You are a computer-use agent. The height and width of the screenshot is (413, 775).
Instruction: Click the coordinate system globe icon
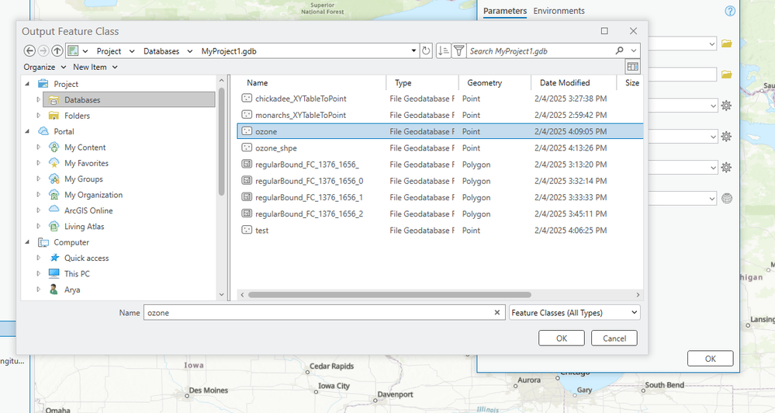pyautogui.click(x=727, y=199)
